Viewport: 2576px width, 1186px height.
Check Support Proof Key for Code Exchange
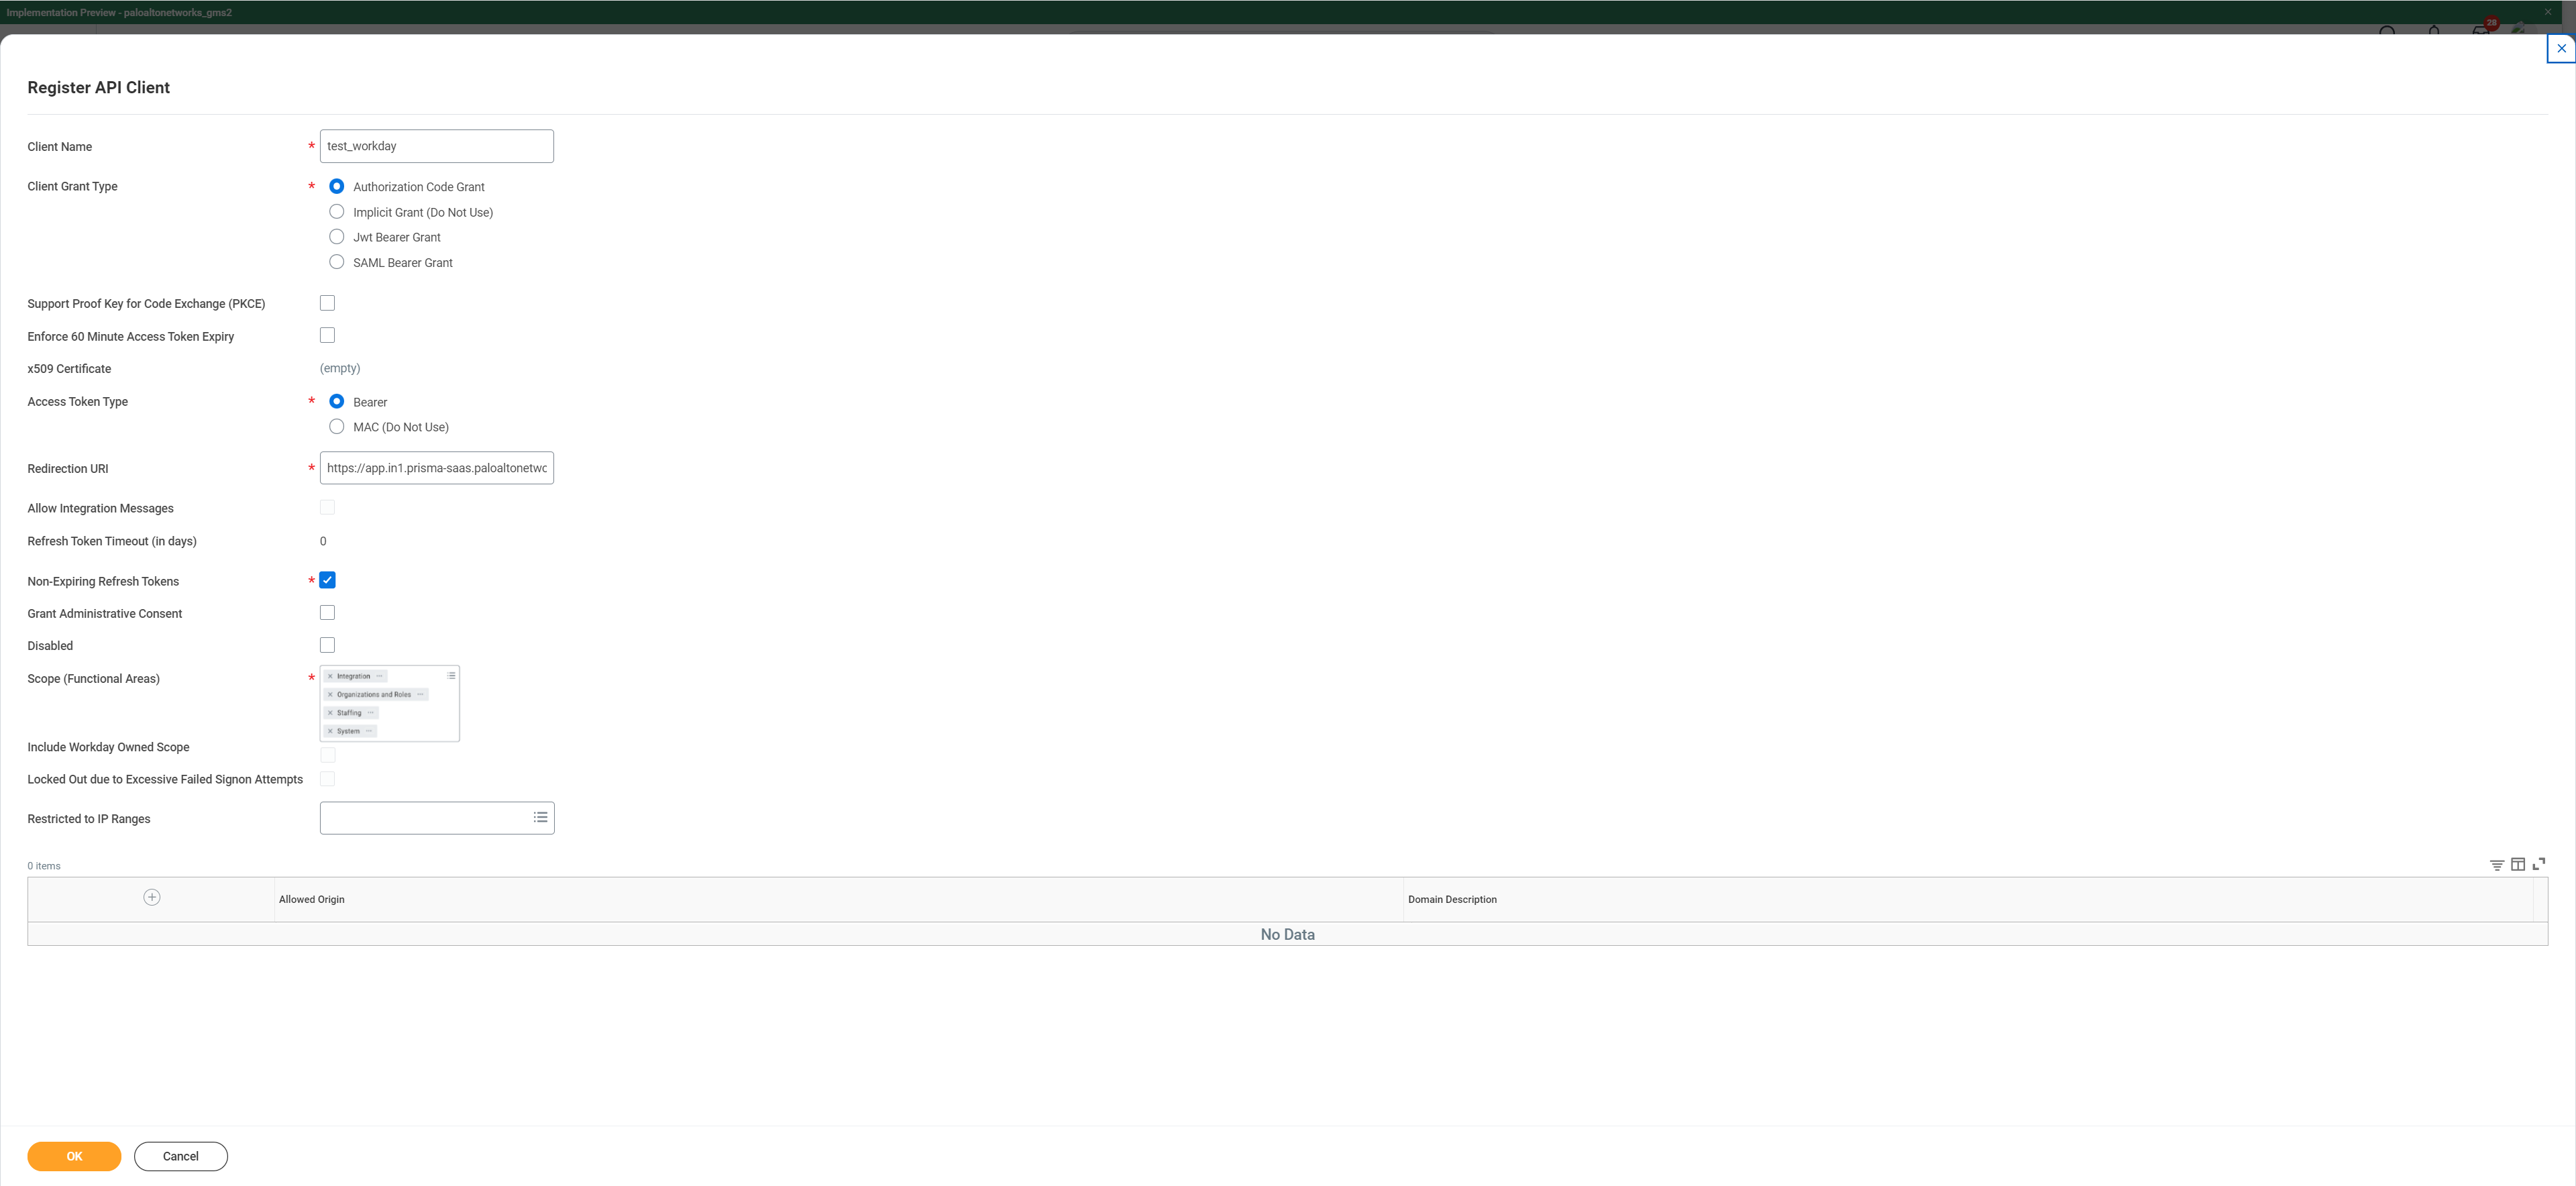(327, 303)
